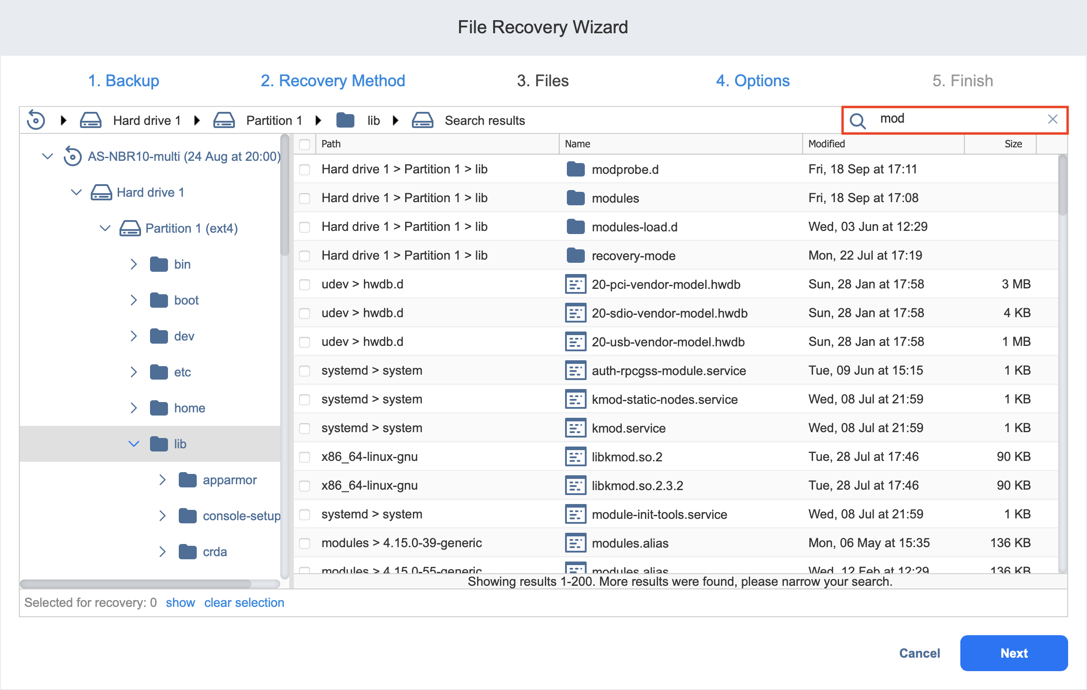Clear the search field with X icon
Image resolution: width=1087 pixels, height=690 pixels.
[x=1052, y=119]
